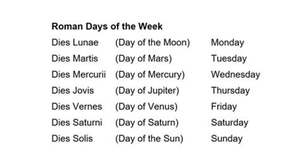Screen dimensions: 300x167
Task: Click the 'Dies Jovis' text
Action: click(x=73, y=90)
